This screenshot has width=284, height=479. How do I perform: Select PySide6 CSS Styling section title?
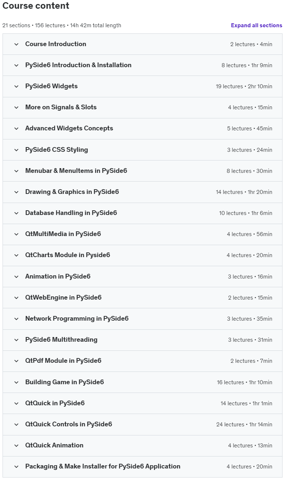click(x=56, y=150)
